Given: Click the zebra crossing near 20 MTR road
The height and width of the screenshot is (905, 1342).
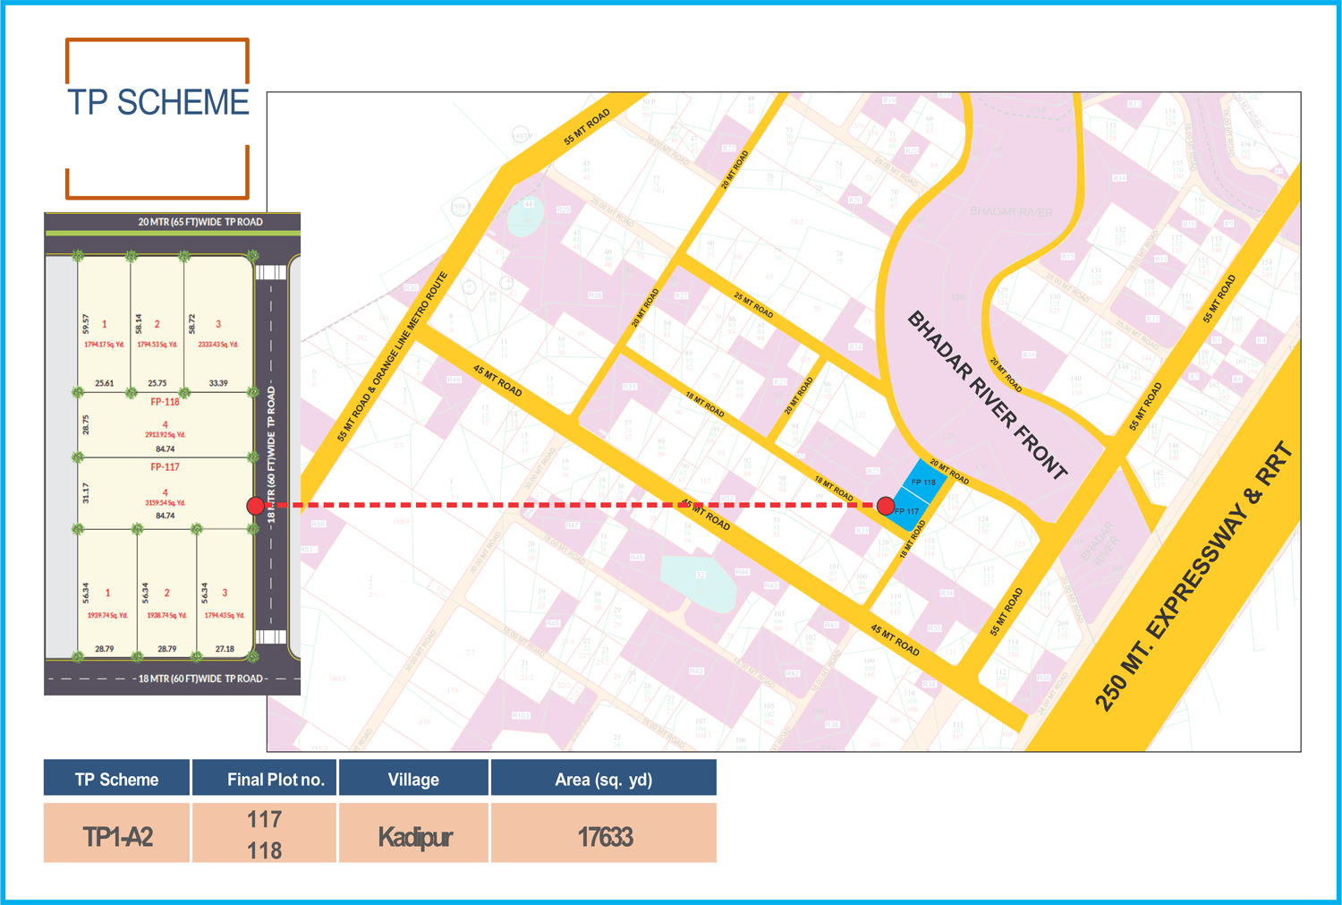Looking at the screenshot, I should coord(270,272).
